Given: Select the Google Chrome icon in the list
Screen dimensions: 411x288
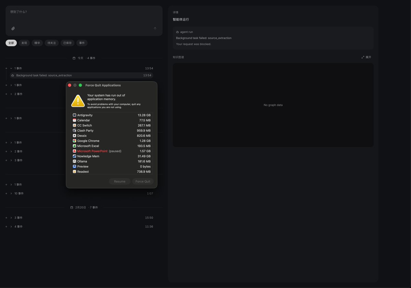Looking at the screenshot, I should click(74, 141).
